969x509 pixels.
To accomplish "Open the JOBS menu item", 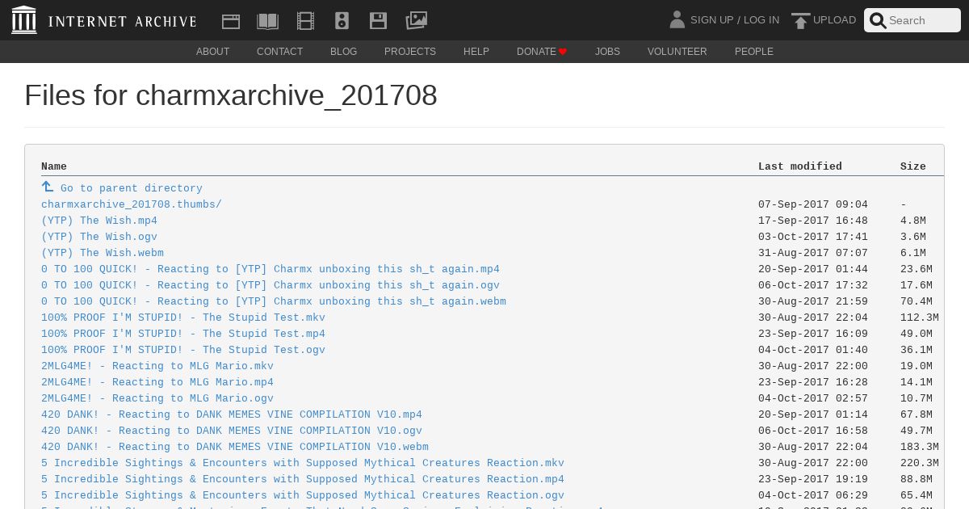I will pyautogui.click(x=607, y=52).
